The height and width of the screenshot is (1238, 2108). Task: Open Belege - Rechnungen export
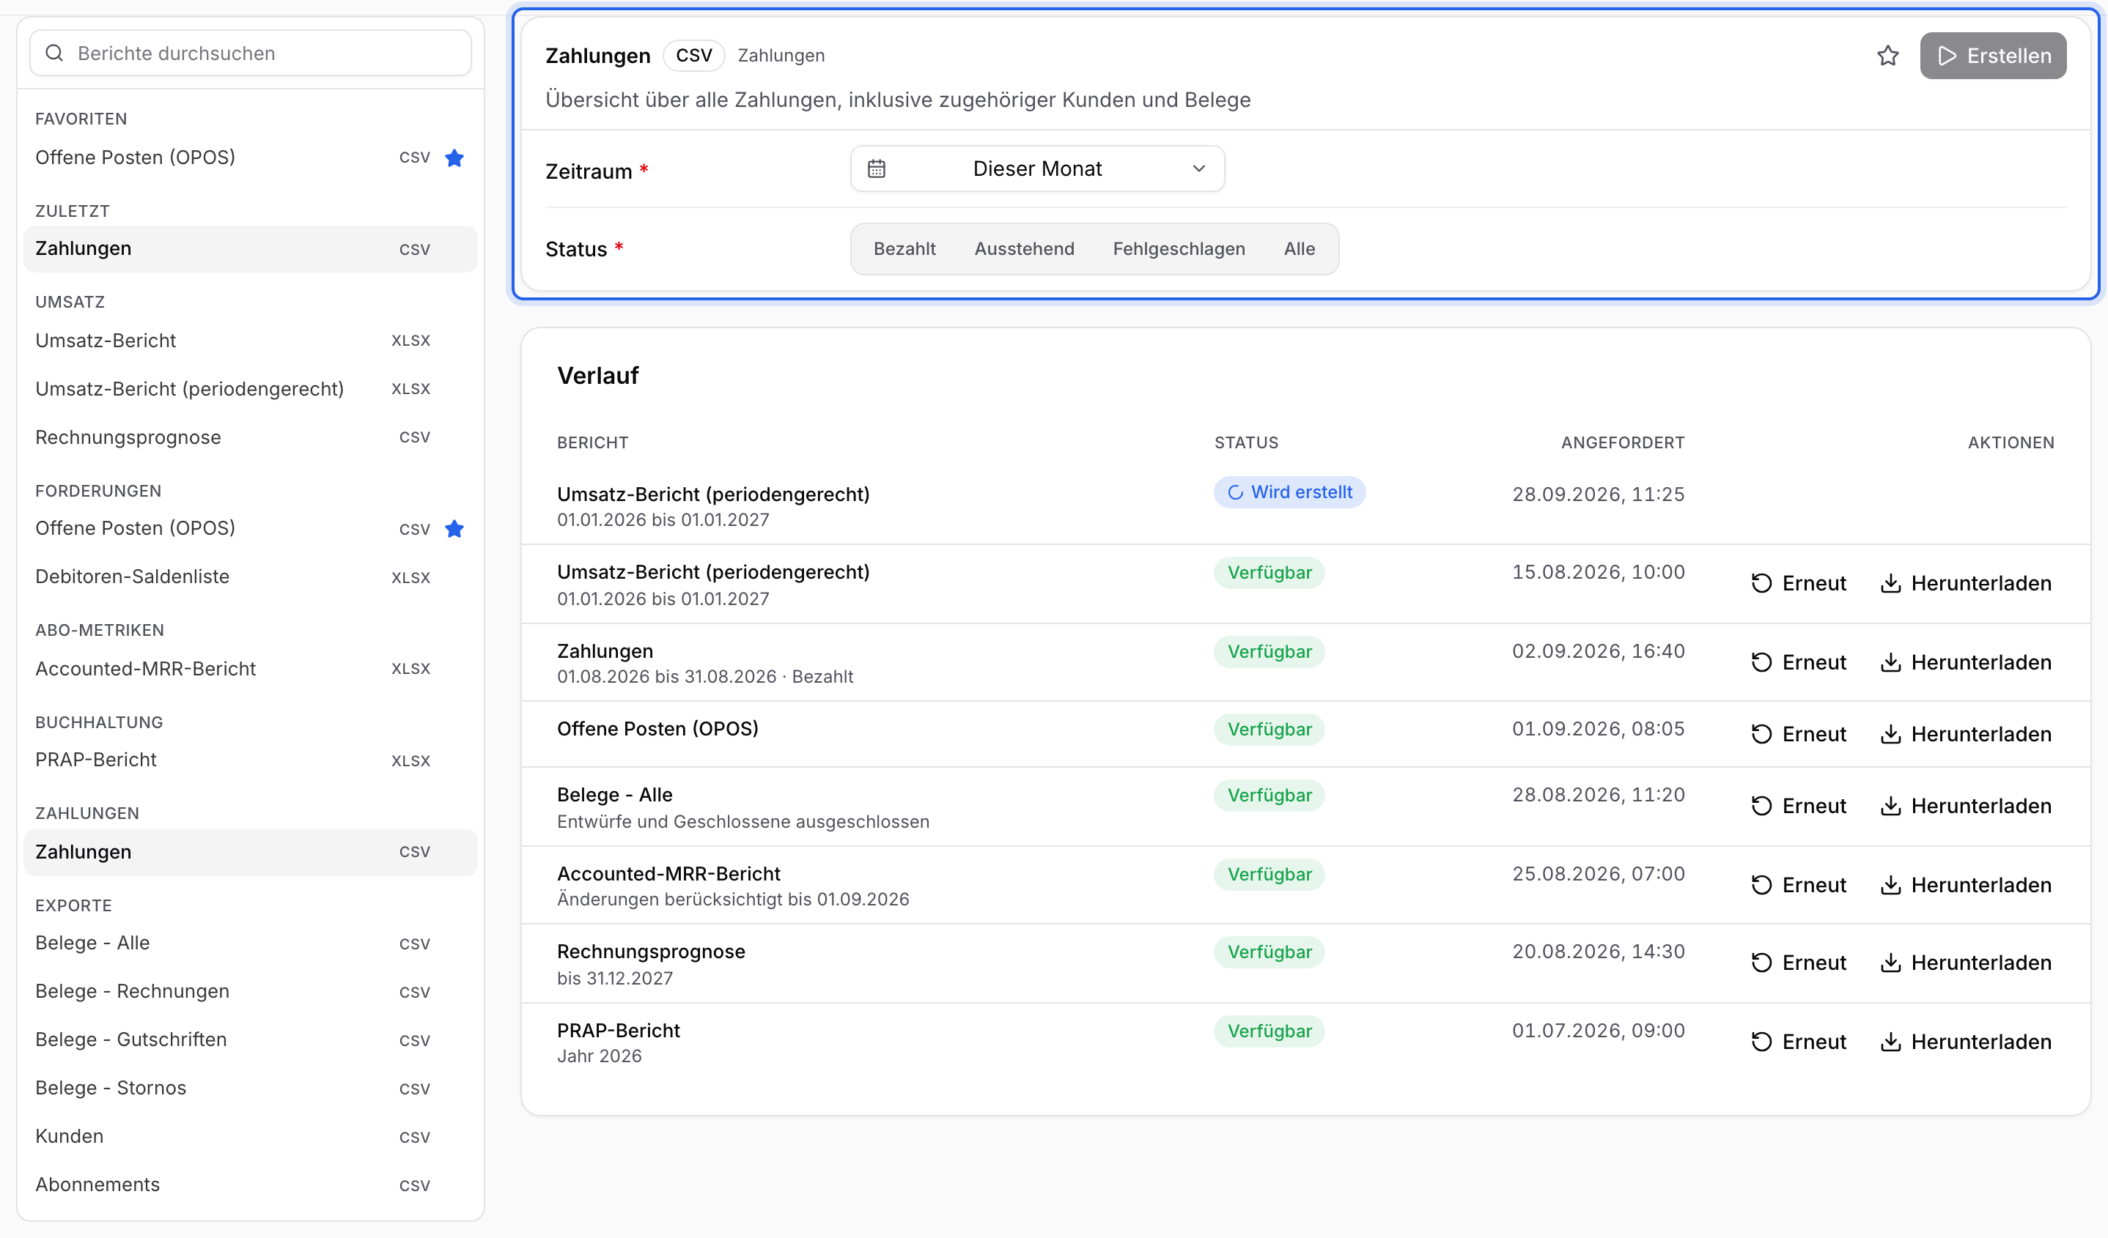click(x=250, y=993)
